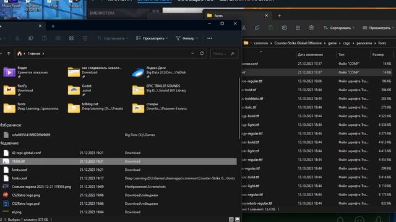Click the Copy icon in the fonts window toolbar
396x222 pixels.
[x=257, y=28]
